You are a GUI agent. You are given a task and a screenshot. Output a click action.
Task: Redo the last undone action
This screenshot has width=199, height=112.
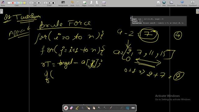point(77,3)
